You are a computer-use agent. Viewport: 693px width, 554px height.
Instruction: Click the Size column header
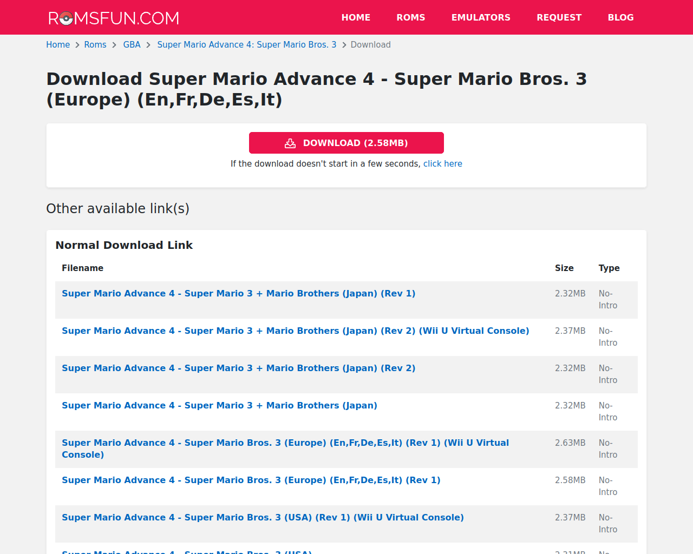564,268
